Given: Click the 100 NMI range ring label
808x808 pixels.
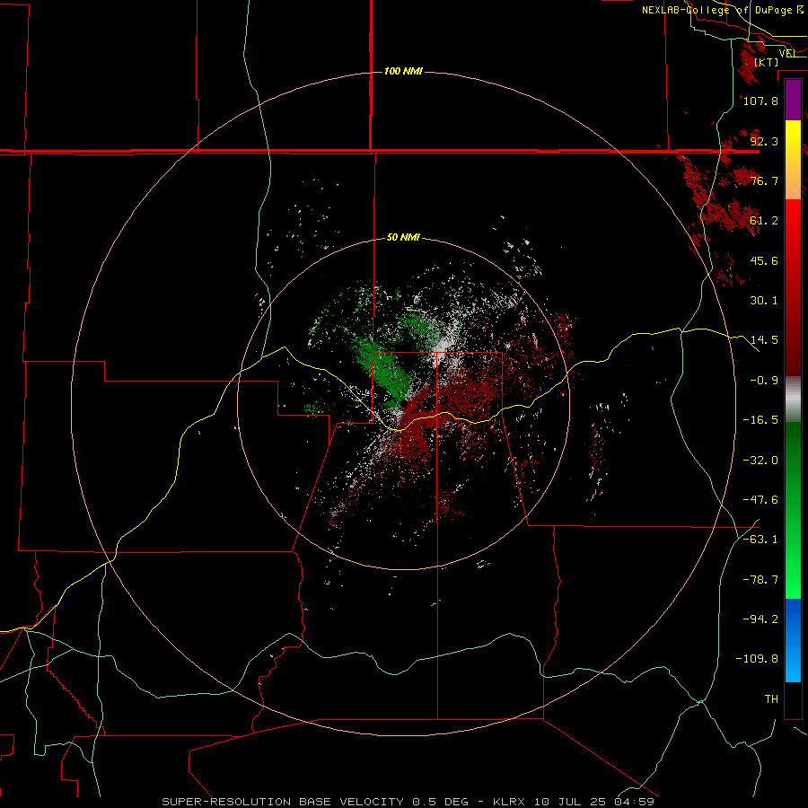Looking at the screenshot, I should point(403,71).
